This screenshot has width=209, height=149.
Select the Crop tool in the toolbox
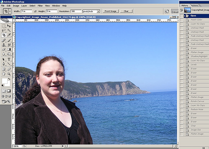tap(4, 35)
